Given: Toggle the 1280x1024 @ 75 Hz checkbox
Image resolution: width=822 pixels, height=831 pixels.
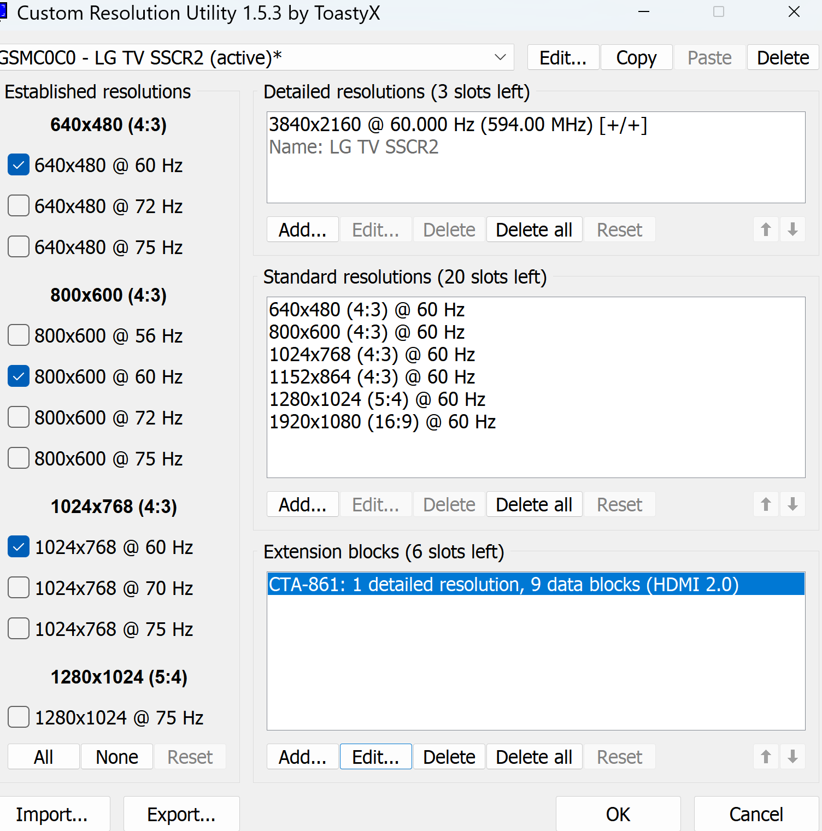Looking at the screenshot, I should point(19,717).
